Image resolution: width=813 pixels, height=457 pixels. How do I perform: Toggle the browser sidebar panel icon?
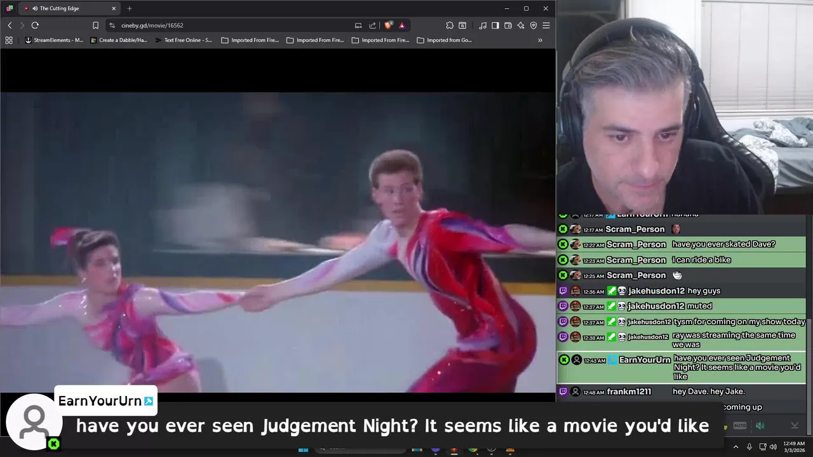pyautogui.click(x=495, y=25)
